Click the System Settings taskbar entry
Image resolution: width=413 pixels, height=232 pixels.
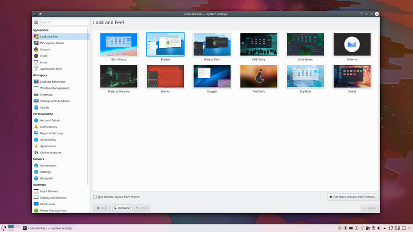click(x=49, y=228)
